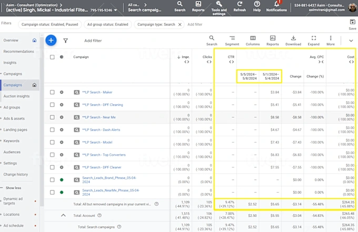Check the LP Search - Near Me row
The image size is (358, 232).
(52, 117)
